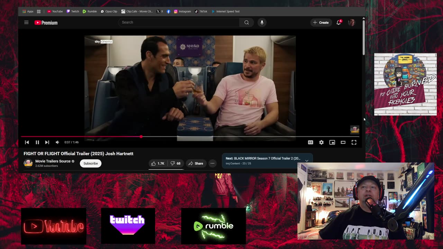
Task: Mute the video volume
Action: click(x=57, y=142)
